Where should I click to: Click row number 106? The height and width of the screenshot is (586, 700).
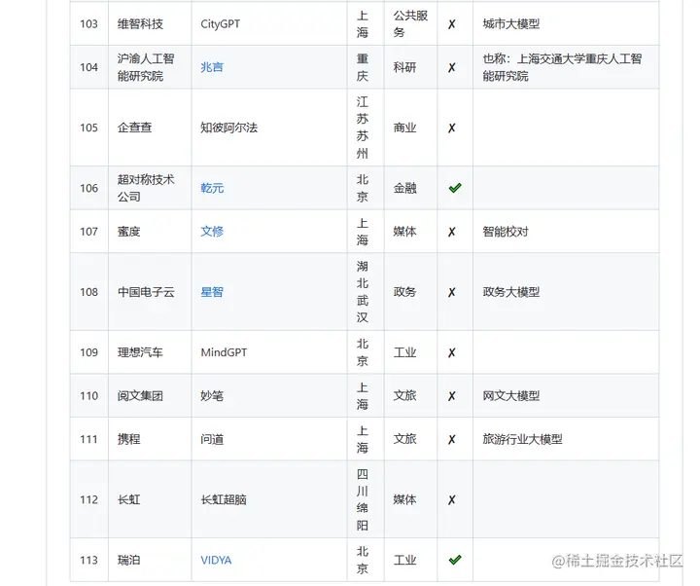tap(88, 188)
